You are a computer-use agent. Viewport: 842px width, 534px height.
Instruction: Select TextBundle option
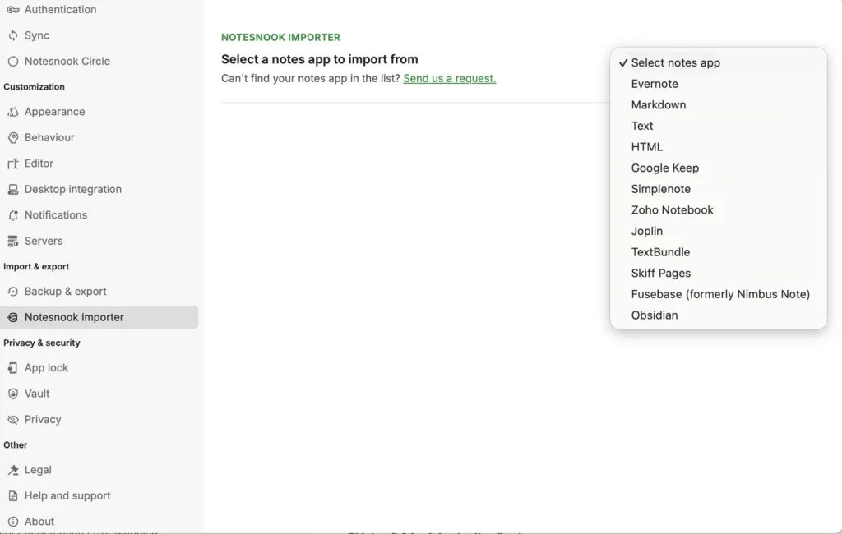[719, 252]
